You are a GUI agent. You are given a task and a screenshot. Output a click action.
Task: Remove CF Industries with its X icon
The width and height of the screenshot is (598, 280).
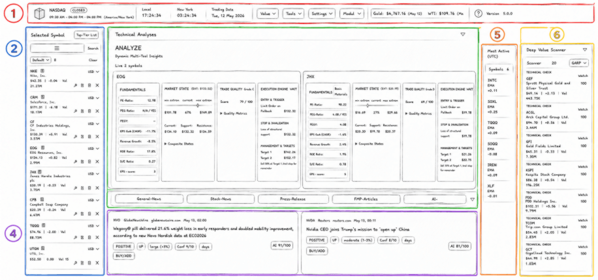(97, 137)
